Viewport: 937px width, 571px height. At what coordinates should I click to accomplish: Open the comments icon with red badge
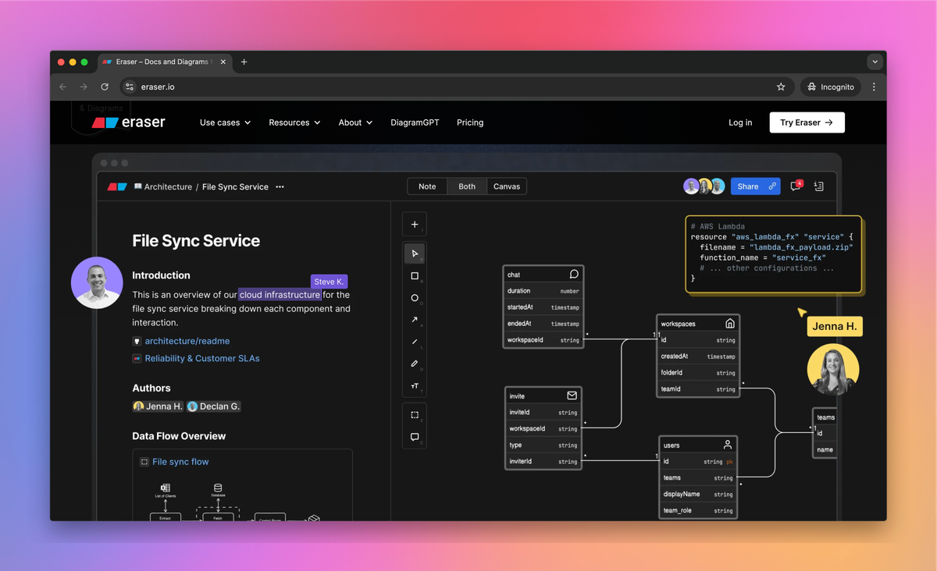click(x=796, y=186)
